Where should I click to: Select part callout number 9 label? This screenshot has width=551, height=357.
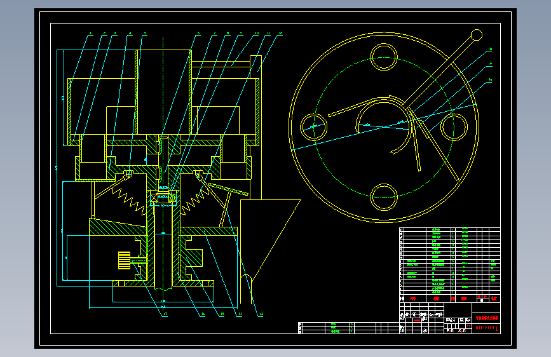pyautogui.click(x=241, y=33)
